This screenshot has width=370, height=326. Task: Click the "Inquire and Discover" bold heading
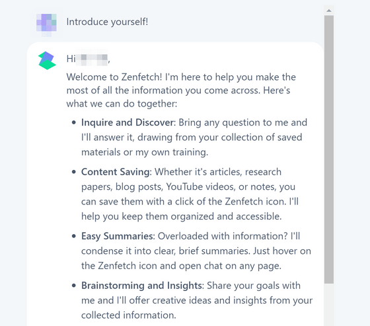point(128,122)
